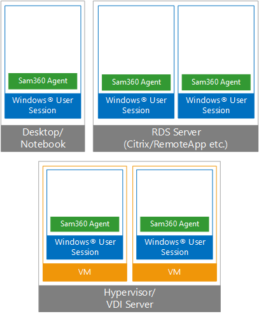Select the Desktop/Notebook gray label
259x316 pixels.
coord(43,138)
